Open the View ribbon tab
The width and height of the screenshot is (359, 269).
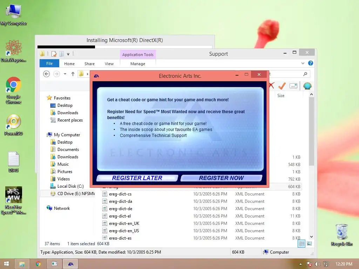point(109,64)
